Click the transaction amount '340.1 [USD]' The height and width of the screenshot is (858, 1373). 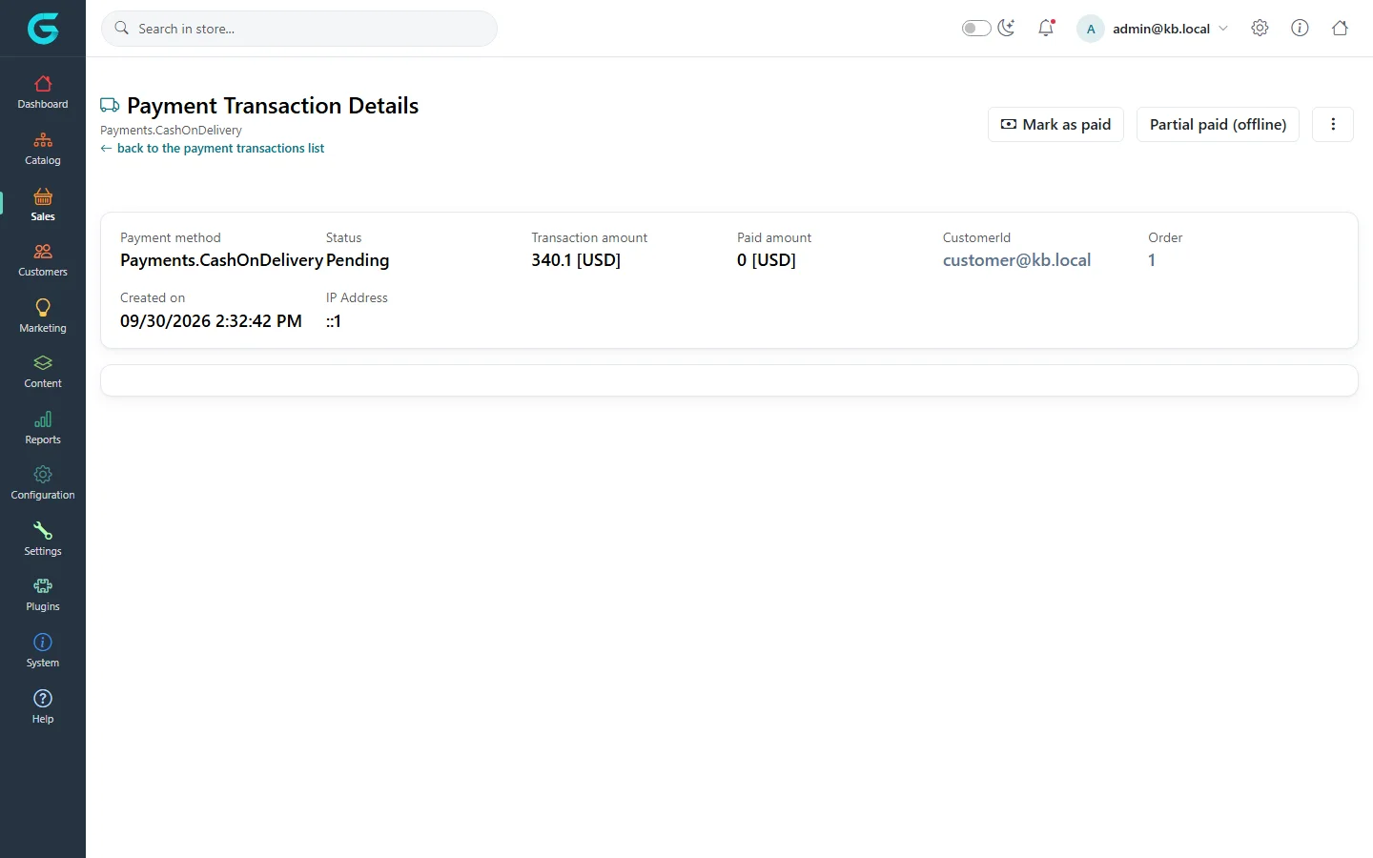[x=576, y=260]
